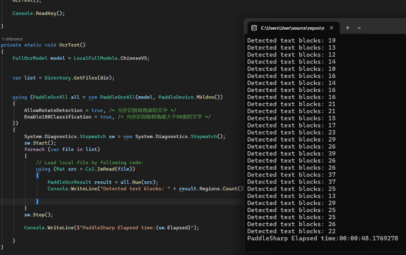The height and width of the screenshot is (255, 406).
Task: Click the sw.Stop() statement
Action: [x=38, y=215]
